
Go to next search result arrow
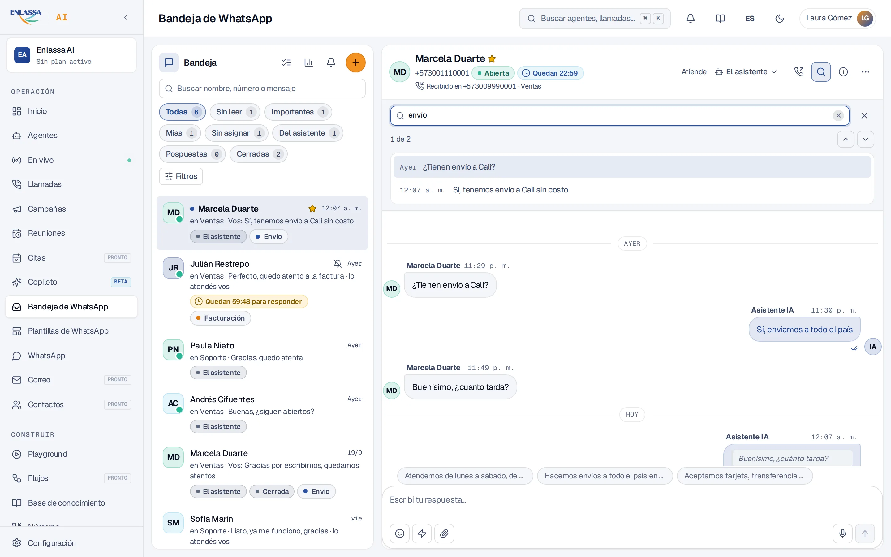click(865, 139)
